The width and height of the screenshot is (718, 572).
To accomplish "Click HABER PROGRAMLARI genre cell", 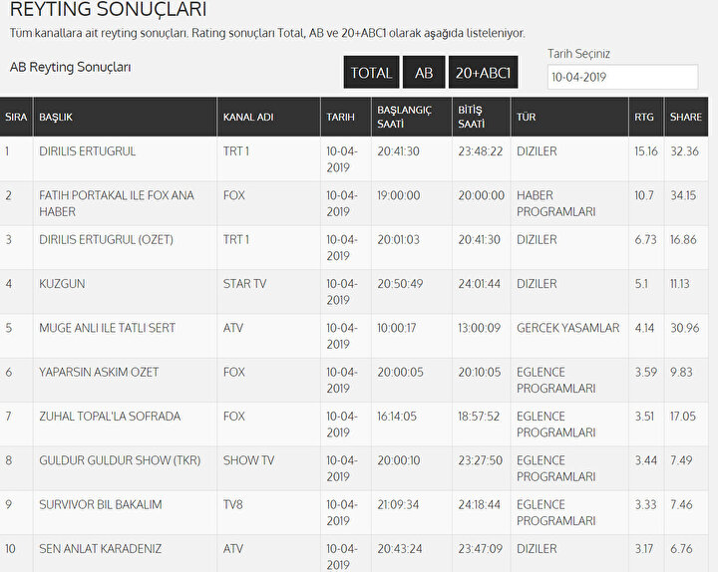I will 555,203.
